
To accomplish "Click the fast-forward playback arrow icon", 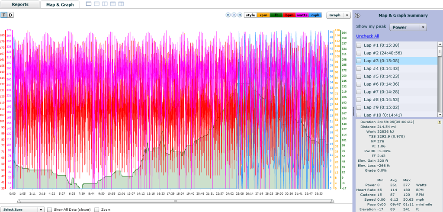I will pos(240,15).
